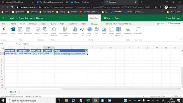183x103 pixels.
Task: Zoom out with the minus zoom button
Action: [x=172, y=96]
